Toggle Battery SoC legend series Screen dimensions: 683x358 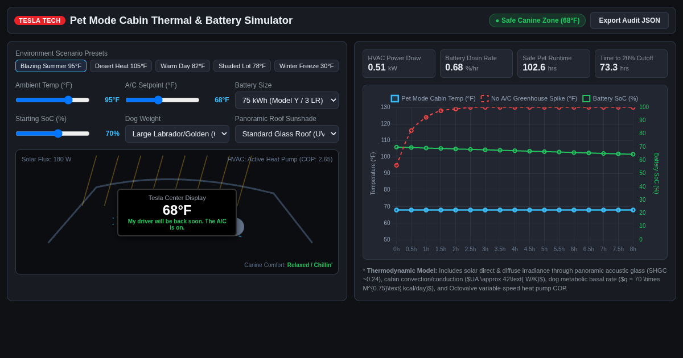(x=610, y=98)
